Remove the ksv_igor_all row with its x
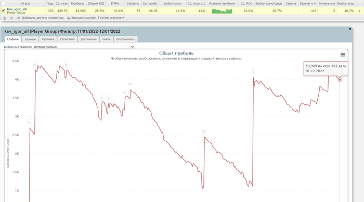 click(359, 11)
